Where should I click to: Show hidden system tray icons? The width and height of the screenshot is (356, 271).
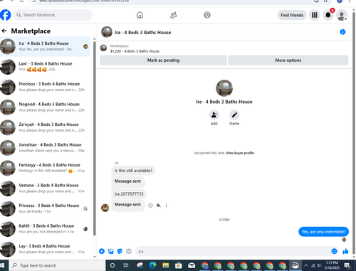click(x=306, y=265)
